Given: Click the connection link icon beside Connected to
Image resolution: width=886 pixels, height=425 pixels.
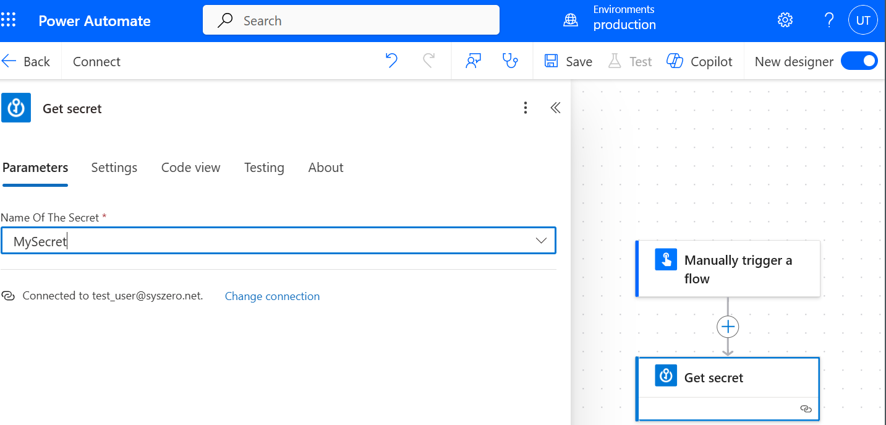Looking at the screenshot, I should point(8,296).
